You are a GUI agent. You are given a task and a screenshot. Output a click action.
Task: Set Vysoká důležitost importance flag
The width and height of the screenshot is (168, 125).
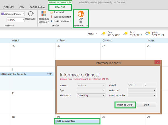coord(61,17)
